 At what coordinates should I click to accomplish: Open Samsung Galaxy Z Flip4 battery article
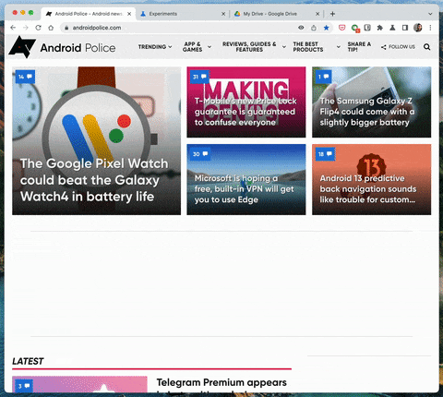tap(367, 112)
